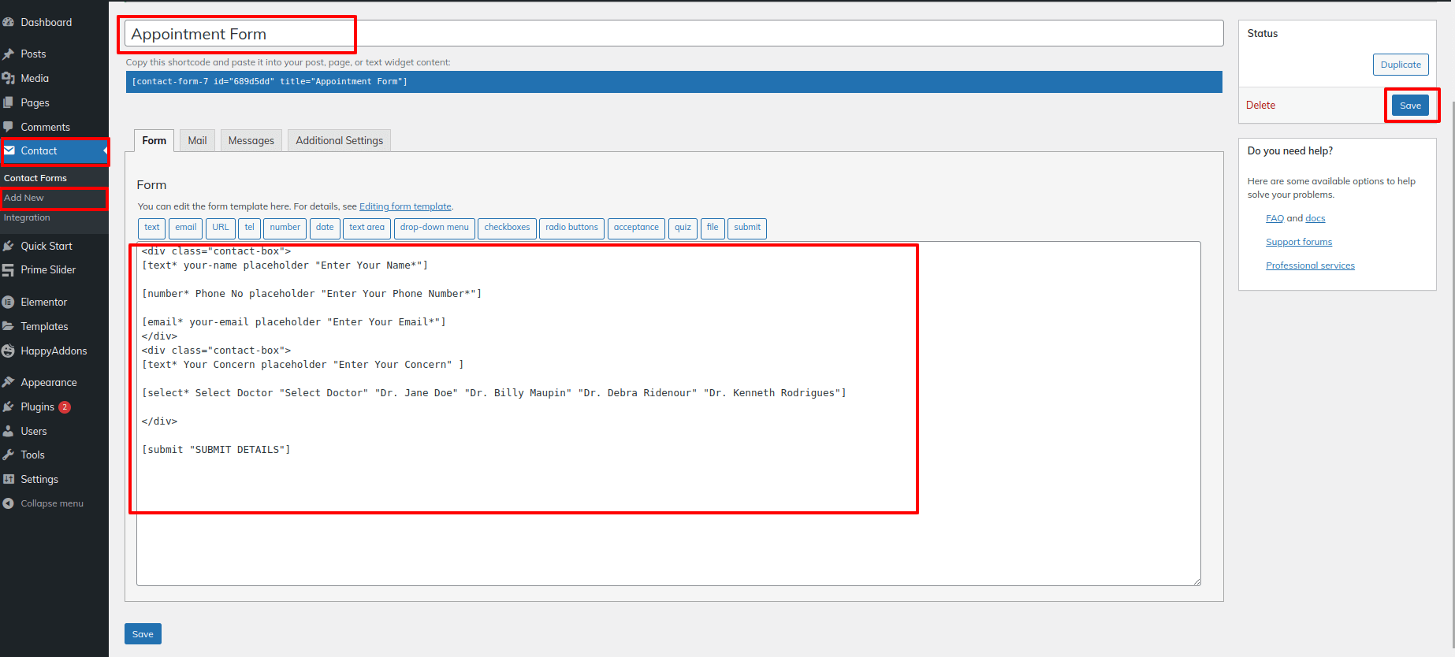Insert a checkboxes form tag
The image size is (1455, 657).
pyautogui.click(x=507, y=228)
